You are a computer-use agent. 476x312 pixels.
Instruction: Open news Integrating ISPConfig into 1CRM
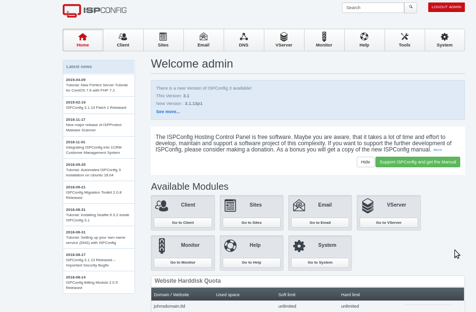click(99, 147)
